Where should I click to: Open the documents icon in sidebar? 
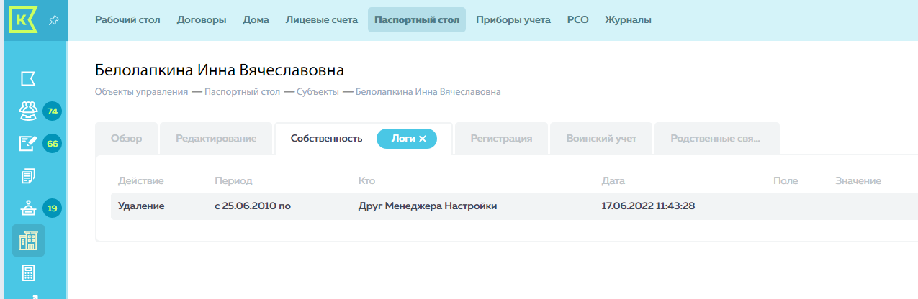(28, 175)
